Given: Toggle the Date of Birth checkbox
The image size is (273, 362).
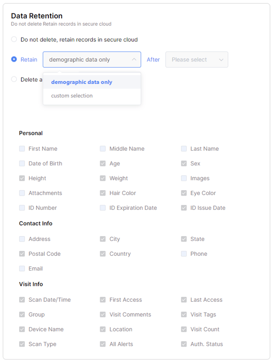Looking at the screenshot, I should [x=22, y=163].
